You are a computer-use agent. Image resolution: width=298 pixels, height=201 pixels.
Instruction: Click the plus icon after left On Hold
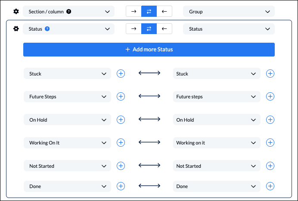(121, 120)
